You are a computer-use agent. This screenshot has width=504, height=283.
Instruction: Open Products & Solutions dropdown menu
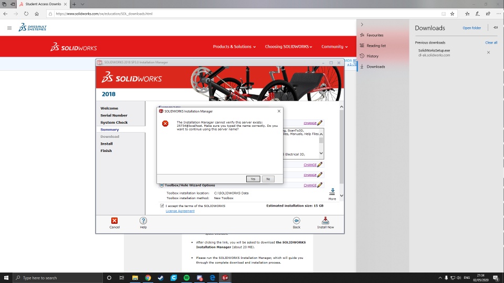point(234,47)
